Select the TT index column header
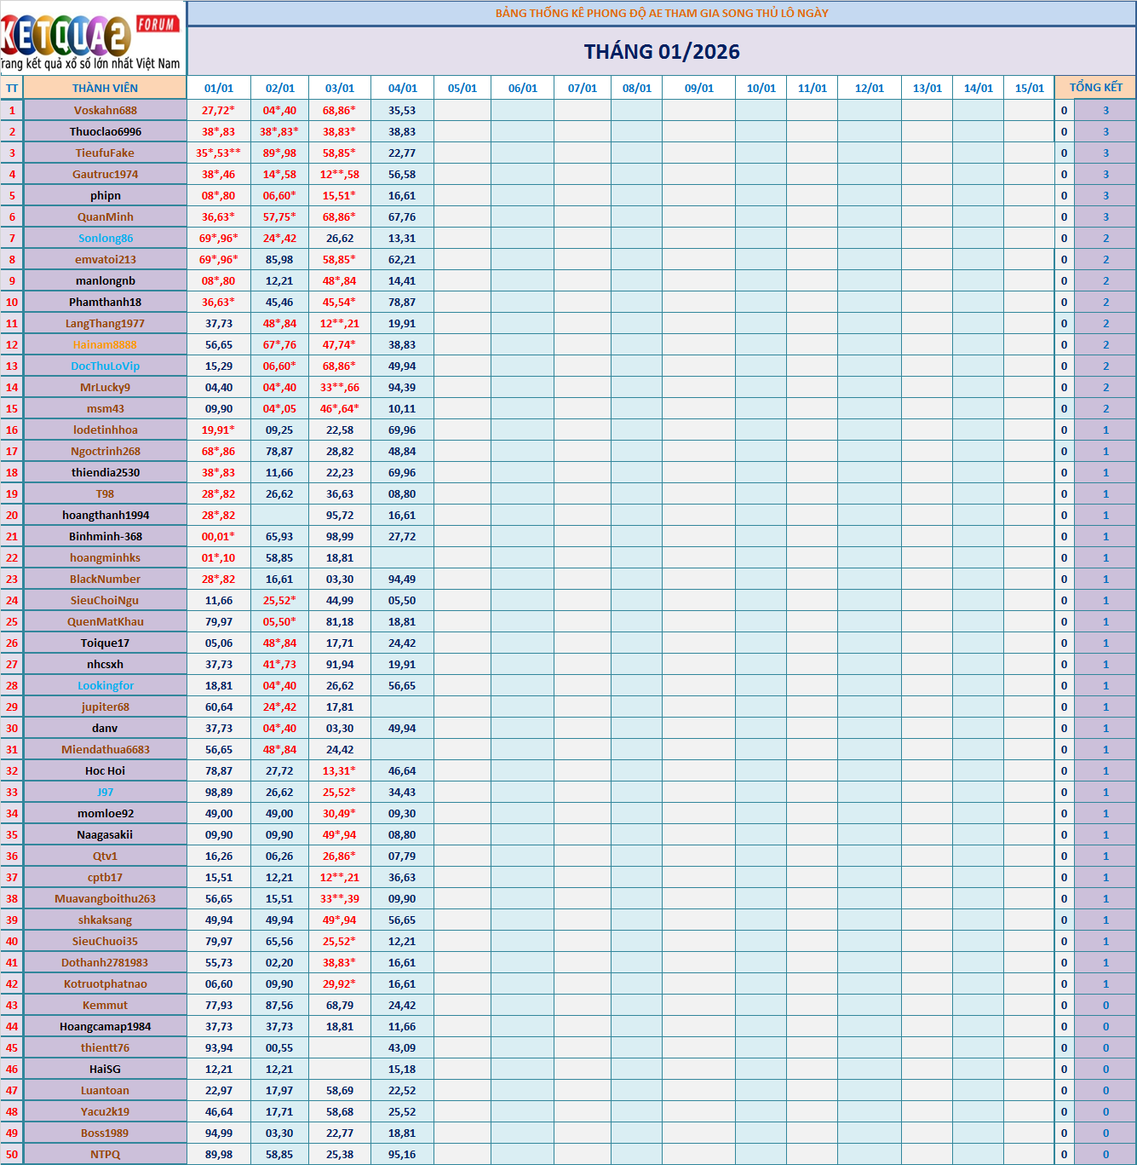Screen dimensions: 1137x1165 click(12, 88)
